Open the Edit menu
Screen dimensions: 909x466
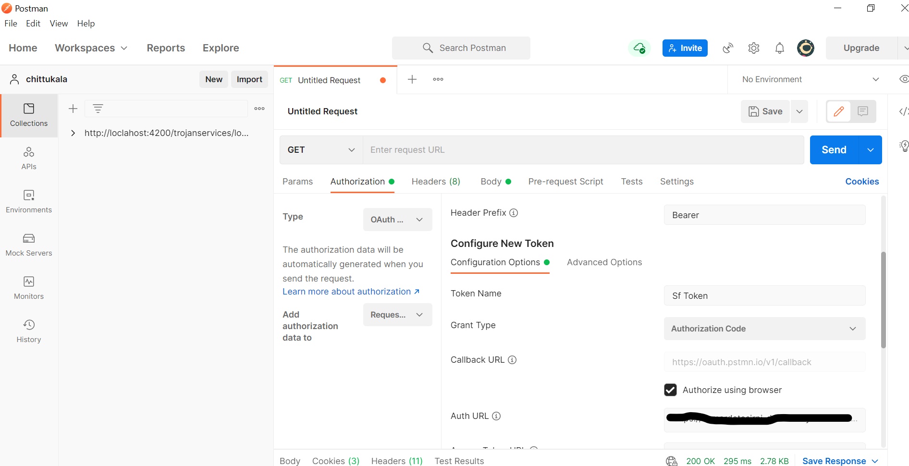click(x=33, y=24)
